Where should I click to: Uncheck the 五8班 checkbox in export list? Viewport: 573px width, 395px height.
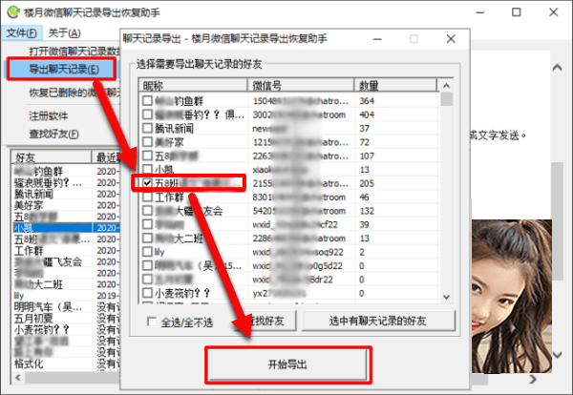coord(148,182)
